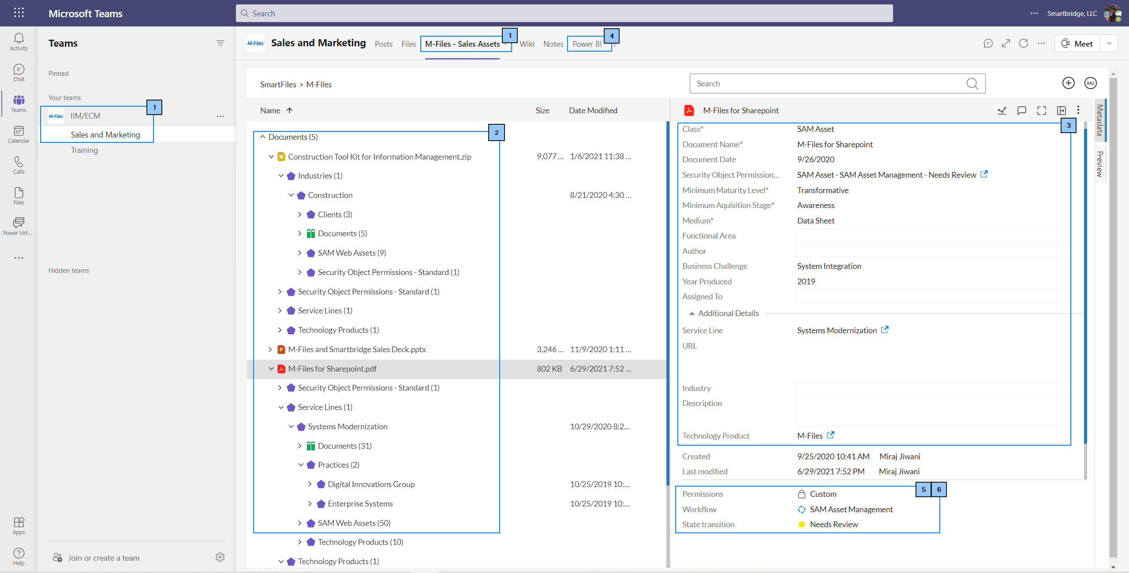Click the Teams global search box
Screen dimensions: 1129x573
pyautogui.click(x=564, y=13)
